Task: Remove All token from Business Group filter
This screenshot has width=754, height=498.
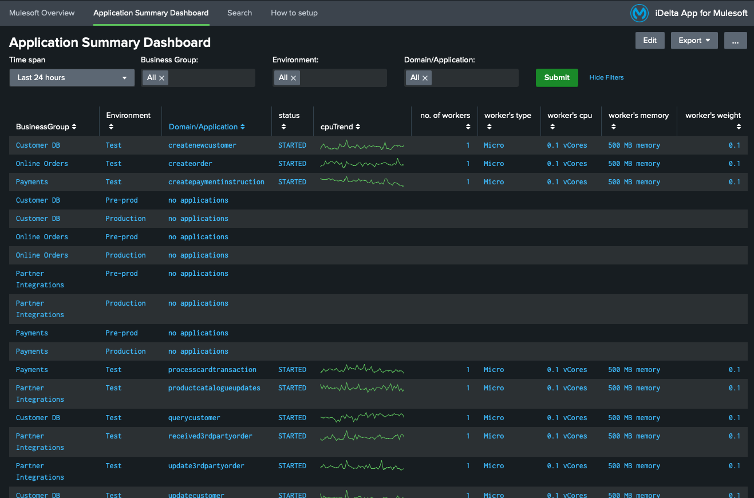Action: point(161,78)
